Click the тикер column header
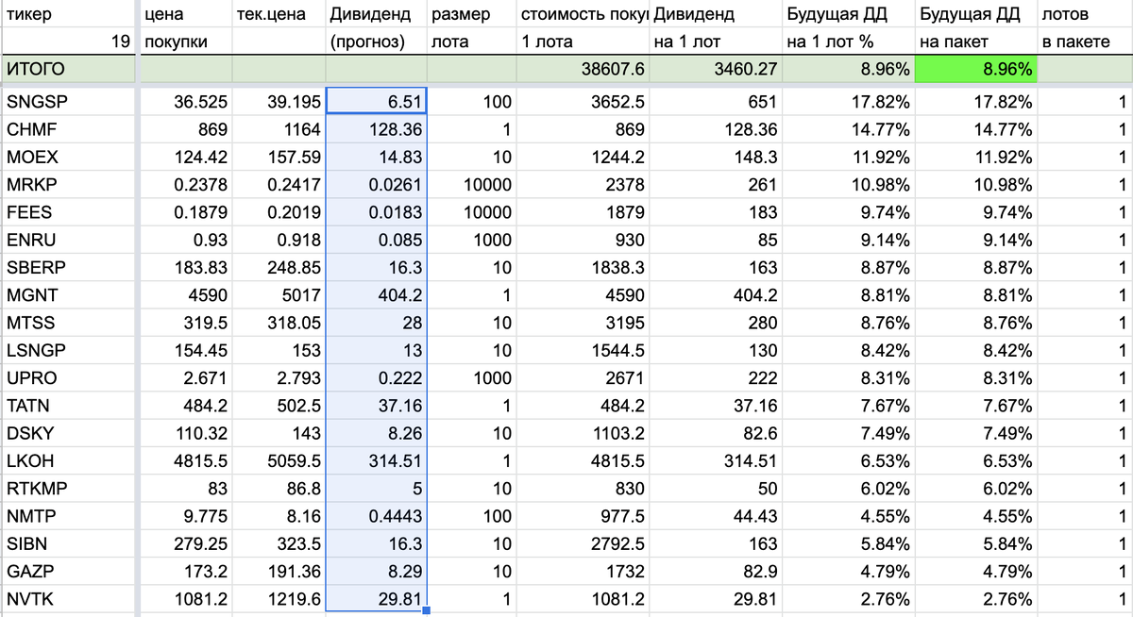Screen dimensions: 1133x617 pyautogui.click(x=68, y=15)
